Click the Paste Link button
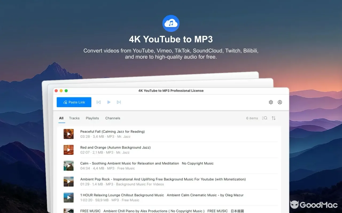The width and height of the screenshot is (342, 213). pos(74,102)
